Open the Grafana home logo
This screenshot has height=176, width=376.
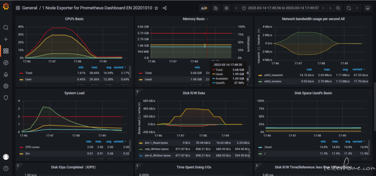tap(6, 7)
